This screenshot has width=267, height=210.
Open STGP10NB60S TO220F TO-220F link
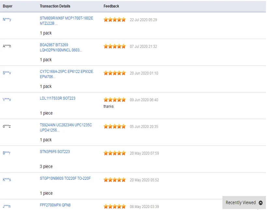click(65, 178)
